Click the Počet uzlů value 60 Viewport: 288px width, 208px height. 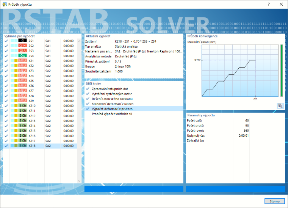pos(247,120)
